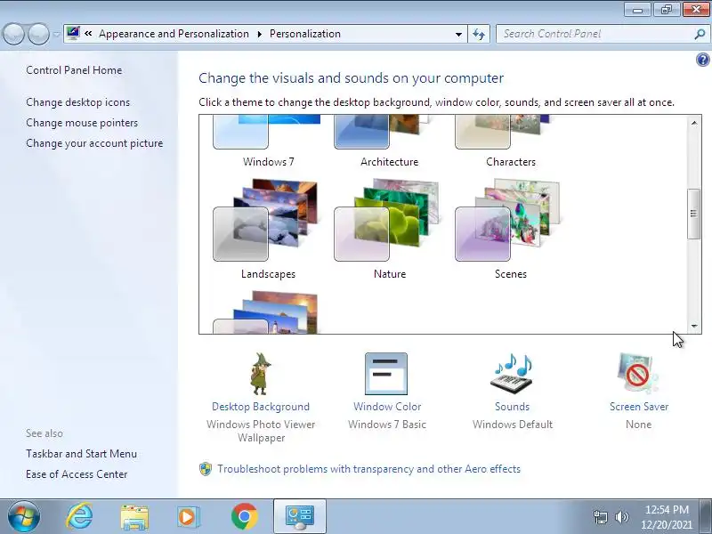This screenshot has width=712, height=534.
Task: Go to Appearance and Personalization breadcrumb
Action: pyautogui.click(x=174, y=34)
